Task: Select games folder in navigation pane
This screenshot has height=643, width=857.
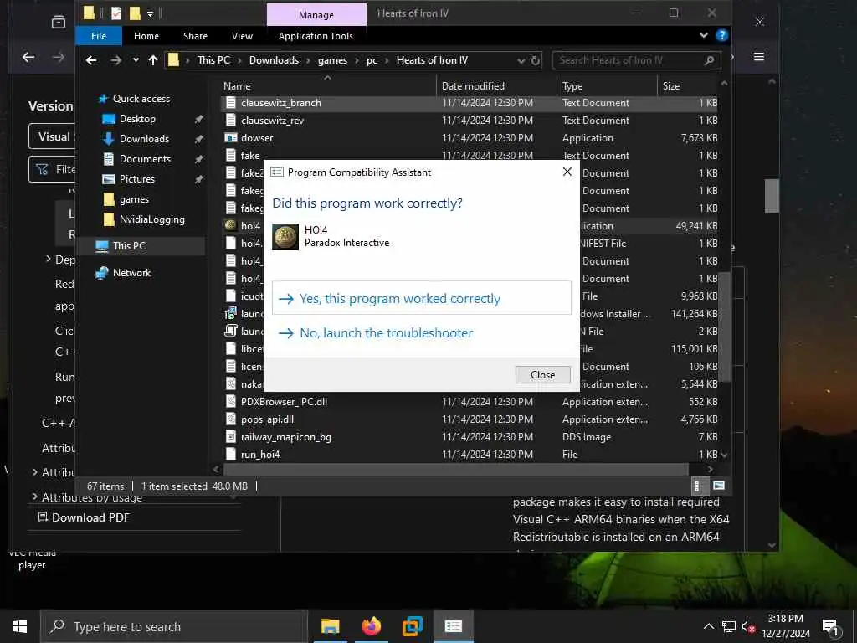Action: tap(134, 199)
